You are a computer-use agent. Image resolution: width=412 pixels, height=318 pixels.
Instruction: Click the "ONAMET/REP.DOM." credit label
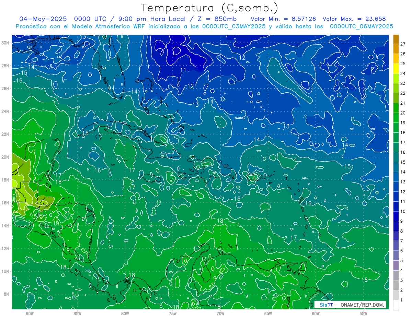pyautogui.click(x=362, y=305)
